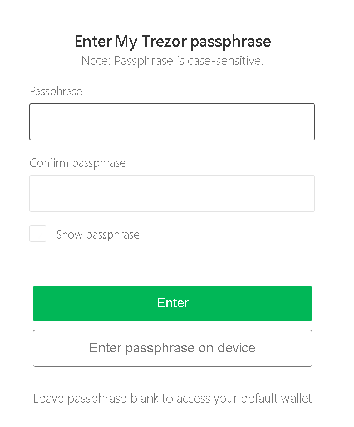The image size is (354, 427).
Task: Enable the Show passphrase checkbox
Action: pyautogui.click(x=38, y=234)
